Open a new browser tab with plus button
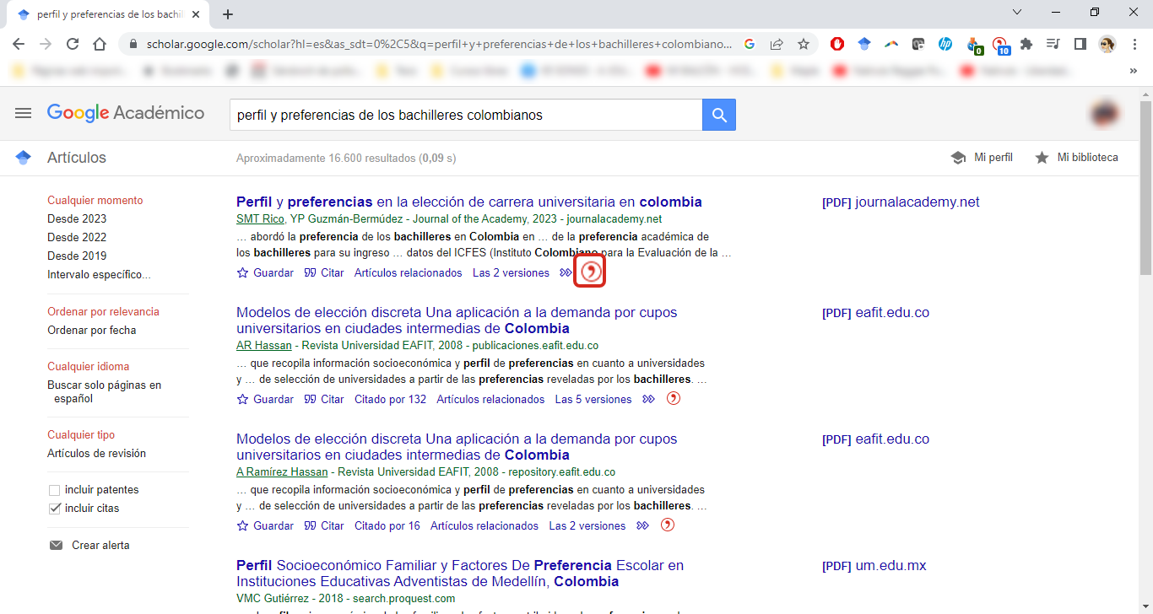Image resolution: width=1153 pixels, height=614 pixels. coord(228,13)
